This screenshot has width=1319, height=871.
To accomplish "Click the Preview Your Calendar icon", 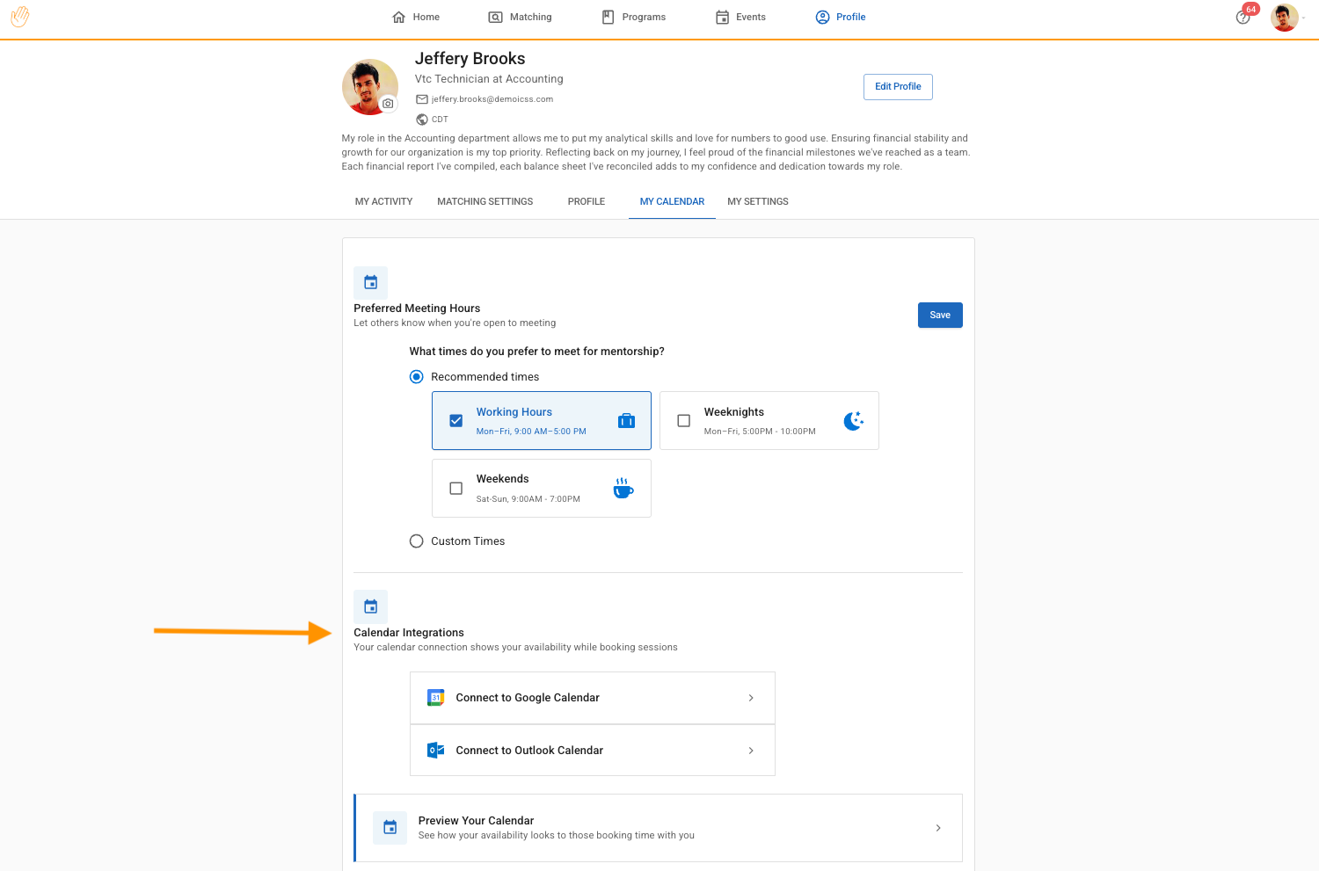I will coord(390,828).
